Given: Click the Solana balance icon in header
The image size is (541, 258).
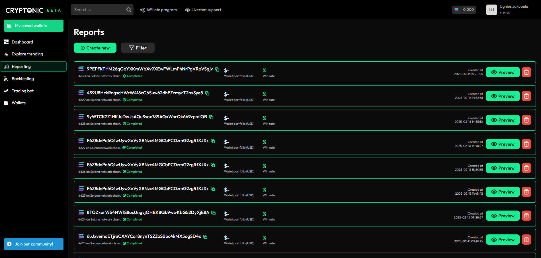Looking at the screenshot, I should pyautogui.click(x=456, y=10).
